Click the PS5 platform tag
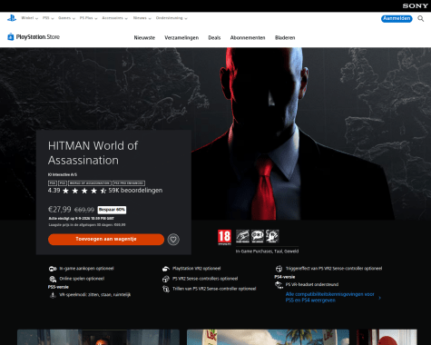The image size is (431, 345). pos(63,183)
